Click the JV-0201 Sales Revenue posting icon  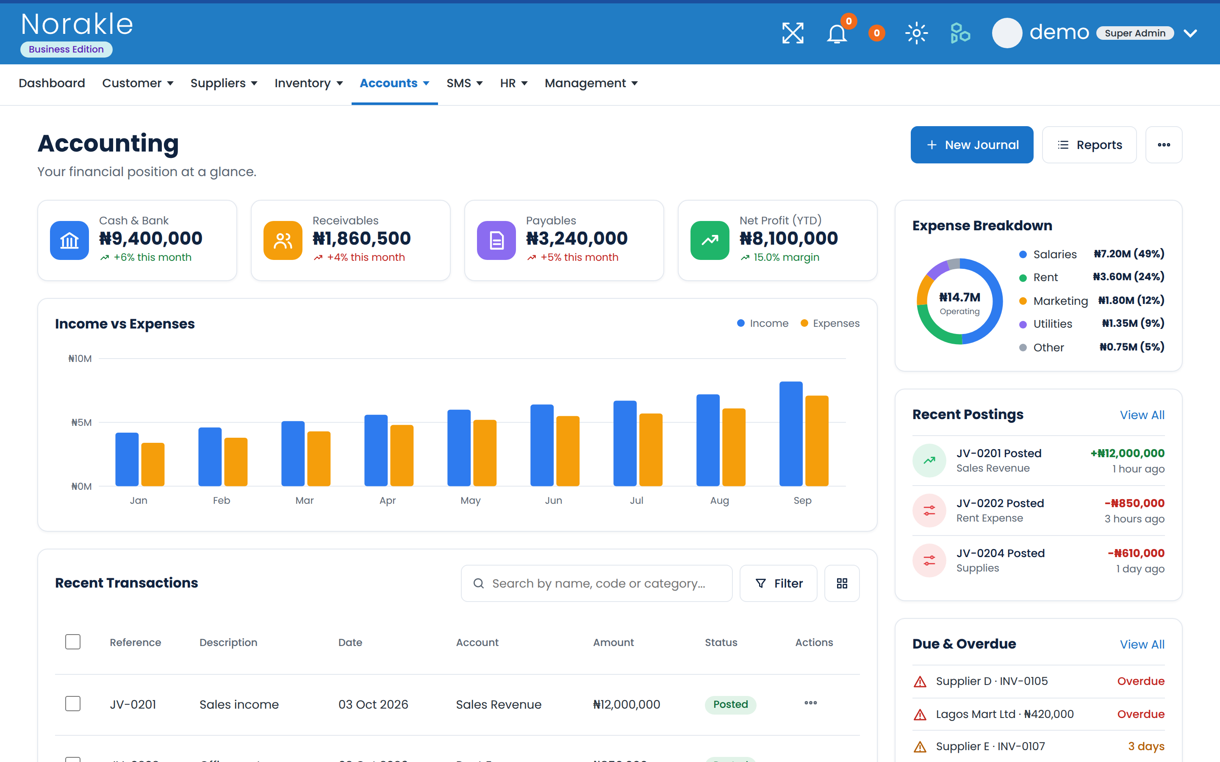929,460
